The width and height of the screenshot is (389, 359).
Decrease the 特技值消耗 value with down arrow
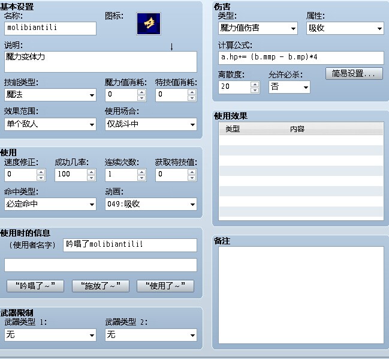point(192,98)
